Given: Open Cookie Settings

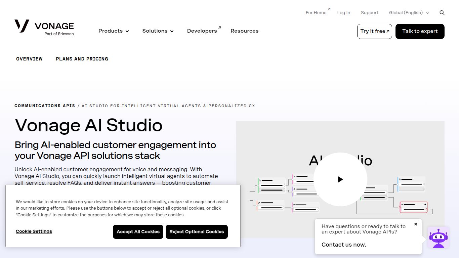Looking at the screenshot, I should pos(34,231).
